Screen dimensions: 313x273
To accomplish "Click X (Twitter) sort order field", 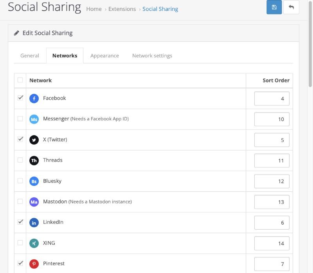I will click(x=272, y=140).
